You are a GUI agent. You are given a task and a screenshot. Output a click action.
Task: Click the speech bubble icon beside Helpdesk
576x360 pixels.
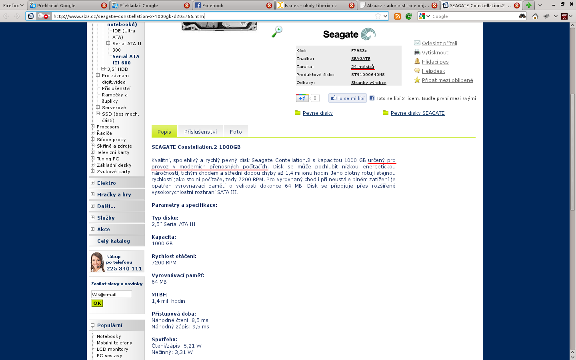pyautogui.click(x=417, y=70)
